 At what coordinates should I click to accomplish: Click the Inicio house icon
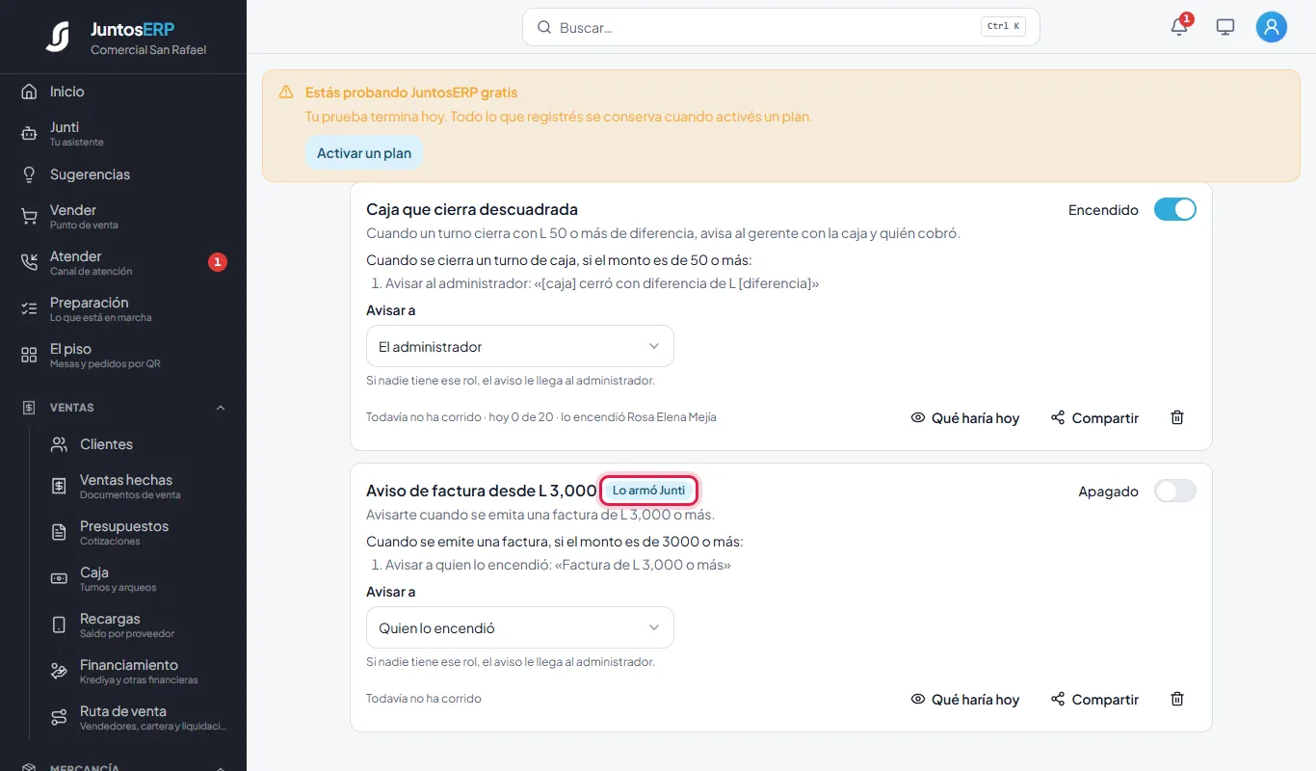coord(29,92)
